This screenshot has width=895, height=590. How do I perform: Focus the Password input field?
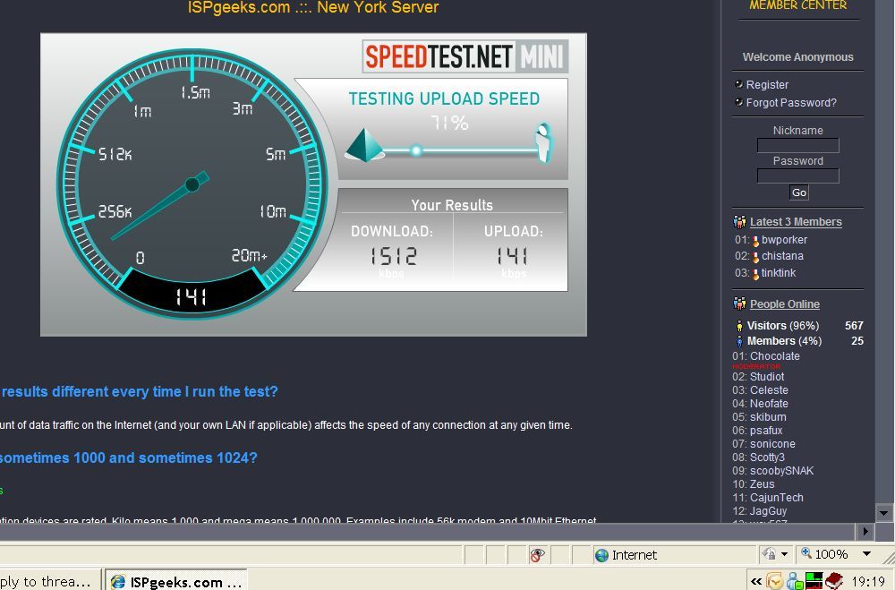[798, 175]
